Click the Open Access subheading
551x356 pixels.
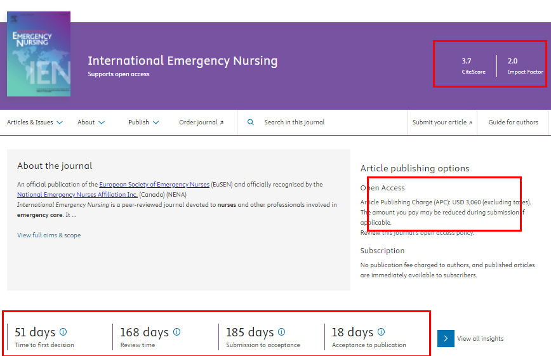tap(382, 188)
